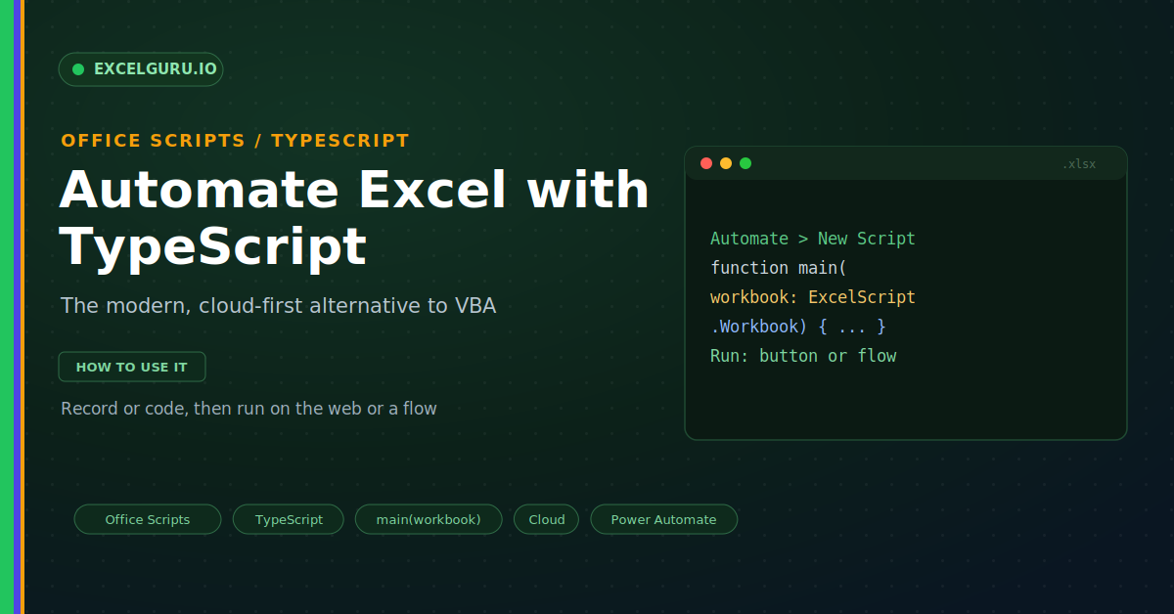
Task: Click the EXCELGURU.IO badge
Action: pyautogui.click(x=141, y=69)
